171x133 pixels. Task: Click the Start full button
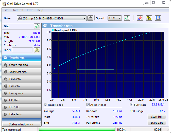click(157, 117)
